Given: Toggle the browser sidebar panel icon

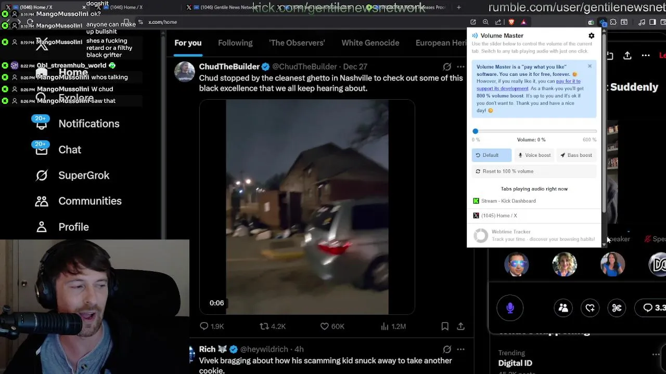Looking at the screenshot, I should pos(652,22).
